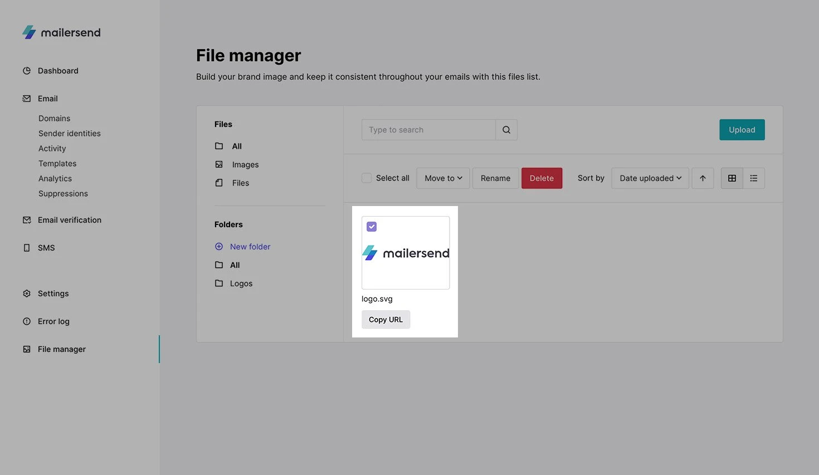Toggle ascending sort order arrow
Image resolution: width=819 pixels, height=475 pixels.
coord(703,178)
